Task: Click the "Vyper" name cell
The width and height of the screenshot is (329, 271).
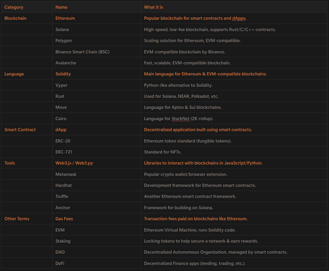Action: (x=61, y=85)
